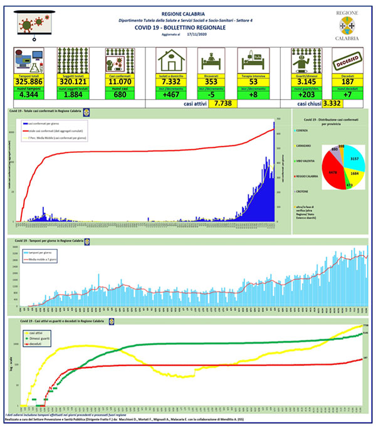376x427 pixels.
Task: Click the Casi confermati virus icon
Action: [120, 61]
